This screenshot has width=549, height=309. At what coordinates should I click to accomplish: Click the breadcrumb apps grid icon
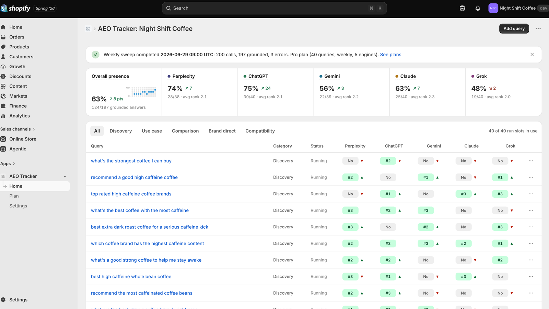(x=88, y=29)
